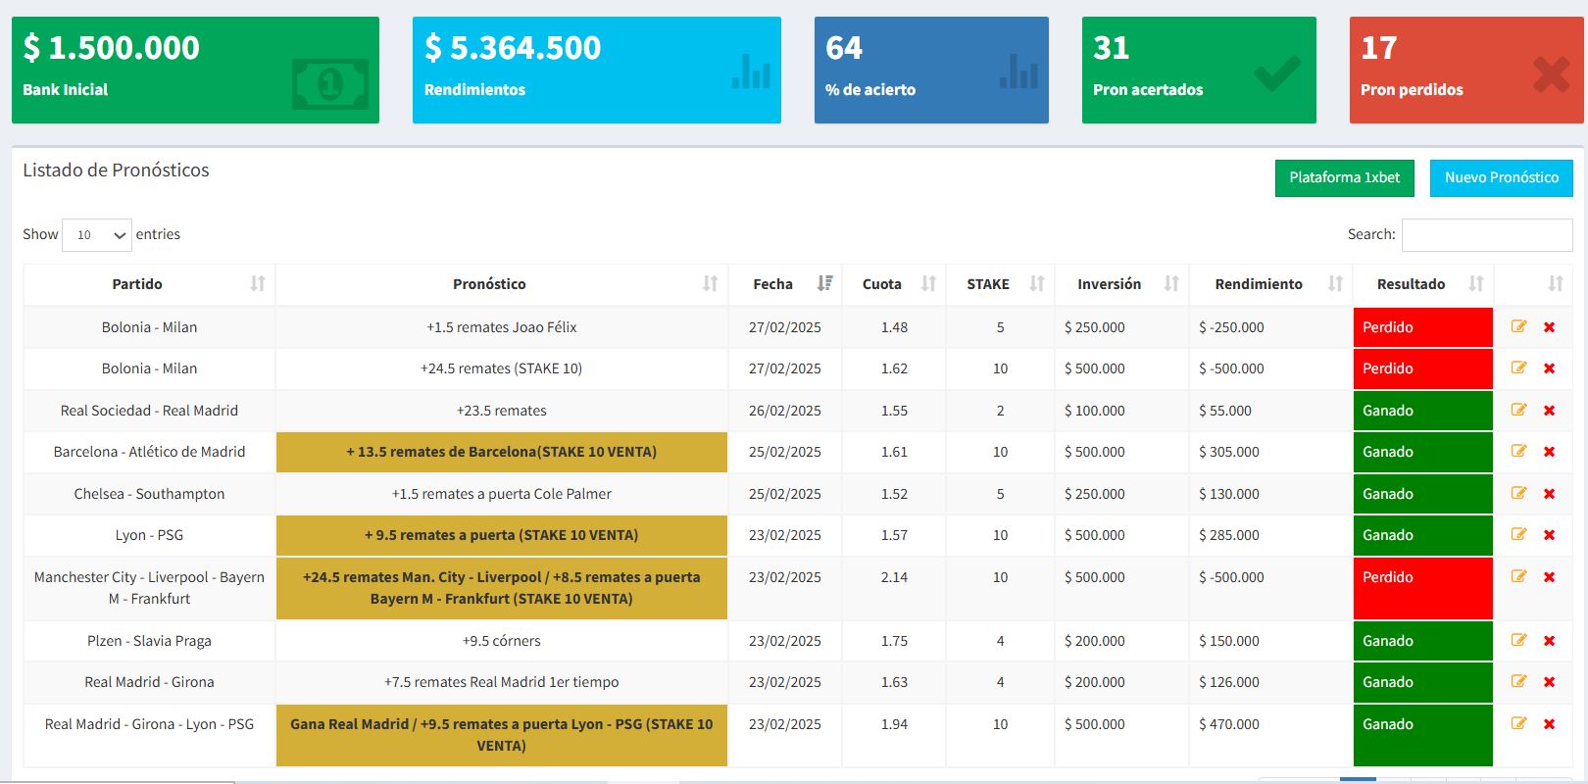This screenshot has width=1588, height=784.
Task: Edit the Chelsea - Southampton prediction
Action: click(x=1518, y=494)
